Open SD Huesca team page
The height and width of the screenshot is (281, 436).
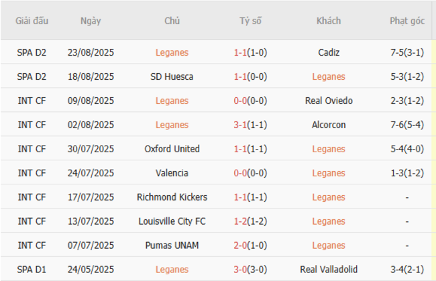tap(172, 76)
